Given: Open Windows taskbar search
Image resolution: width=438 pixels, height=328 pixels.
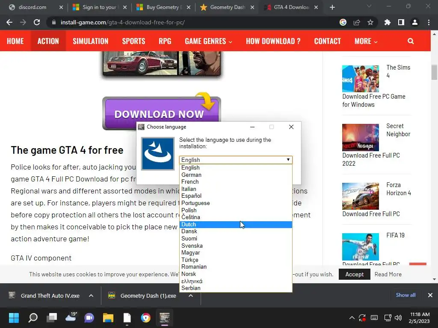Looking at the screenshot, I should 33,318.
